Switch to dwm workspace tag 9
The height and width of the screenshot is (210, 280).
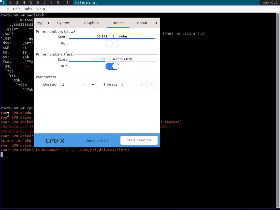point(58,2)
